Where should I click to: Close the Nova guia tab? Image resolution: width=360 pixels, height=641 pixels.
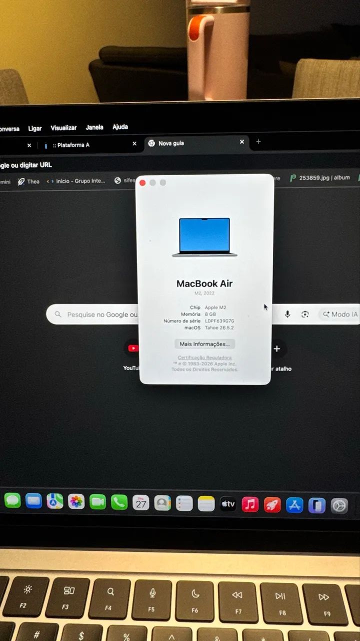pyautogui.click(x=242, y=142)
